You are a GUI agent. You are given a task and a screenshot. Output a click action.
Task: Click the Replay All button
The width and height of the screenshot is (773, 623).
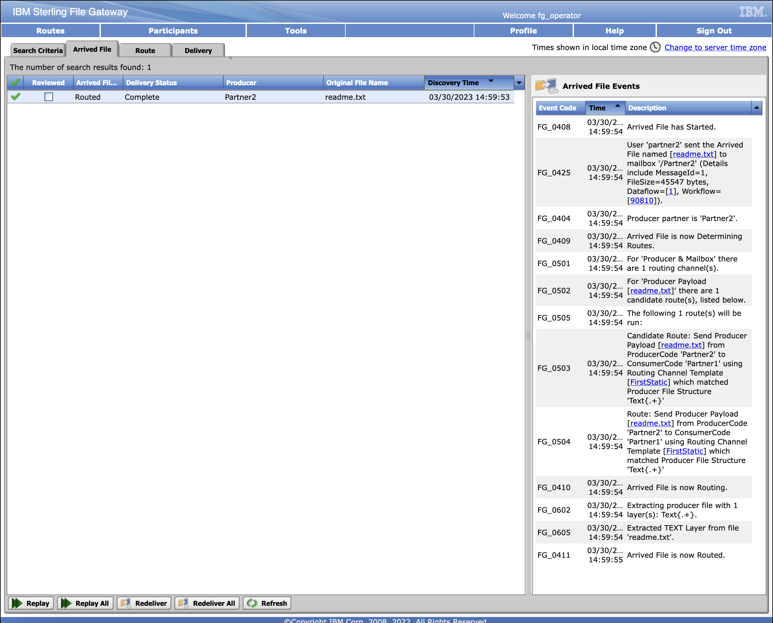point(86,603)
